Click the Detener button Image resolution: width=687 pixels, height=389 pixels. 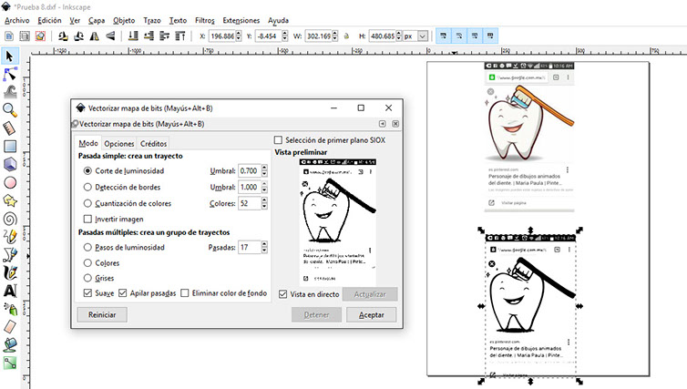(x=316, y=314)
